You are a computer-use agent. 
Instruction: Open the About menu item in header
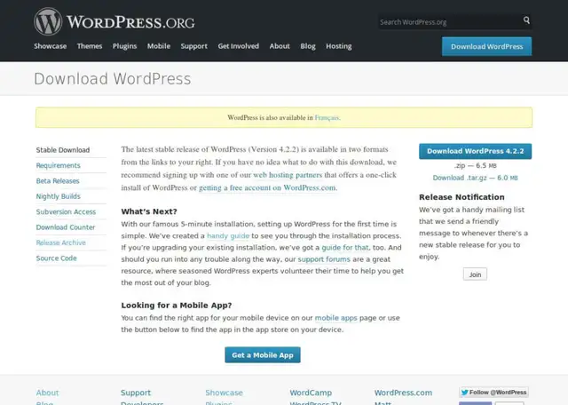click(280, 46)
